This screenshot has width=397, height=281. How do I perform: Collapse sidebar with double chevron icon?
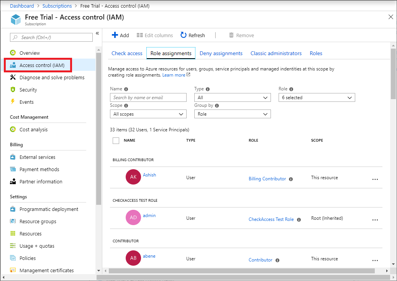click(x=97, y=33)
